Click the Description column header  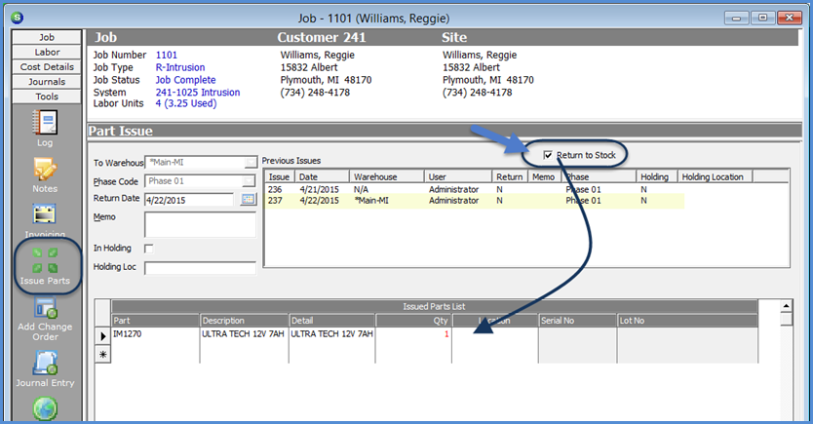pyautogui.click(x=245, y=321)
